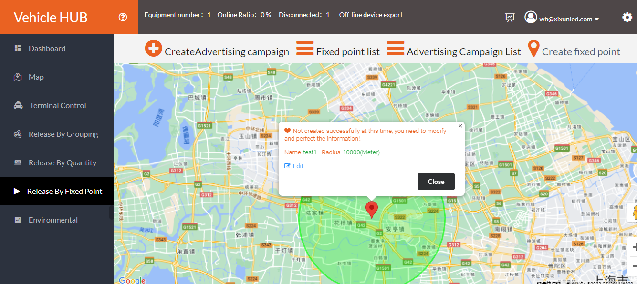Open Release By Quantity page
This screenshot has height=284, width=637.
[x=62, y=162]
